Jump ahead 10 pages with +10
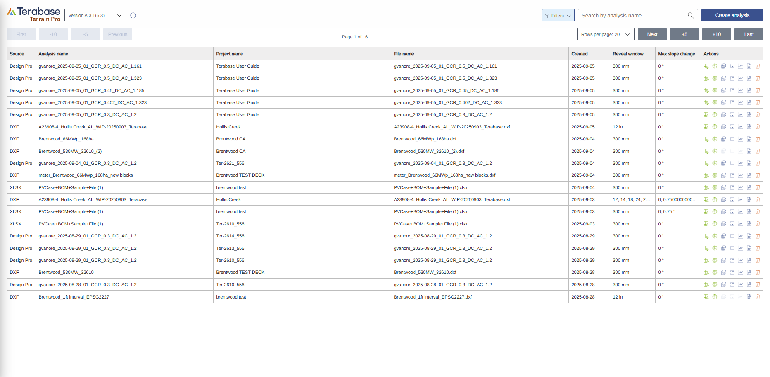This screenshot has width=770, height=377. pyautogui.click(x=716, y=34)
